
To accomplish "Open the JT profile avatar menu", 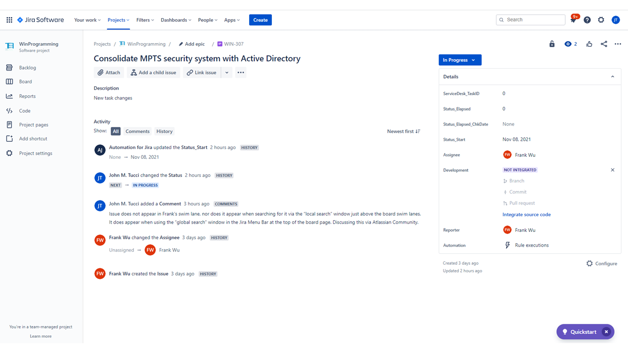I will (x=616, y=20).
